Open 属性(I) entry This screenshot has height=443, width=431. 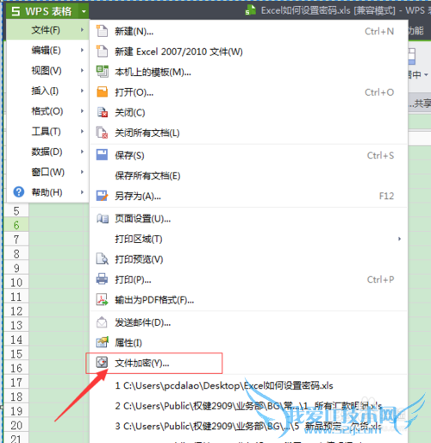[249, 342]
